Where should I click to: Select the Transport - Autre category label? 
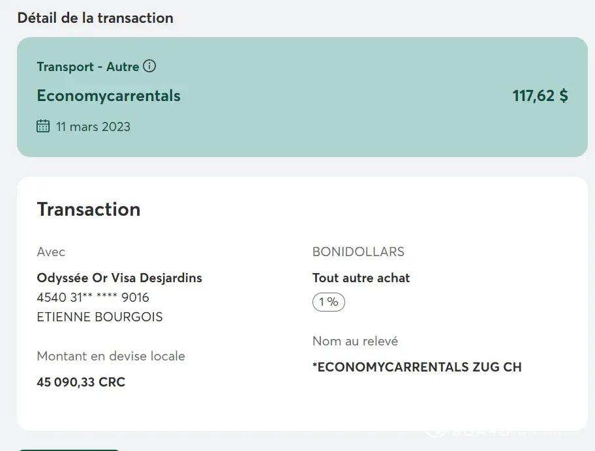[x=88, y=66]
